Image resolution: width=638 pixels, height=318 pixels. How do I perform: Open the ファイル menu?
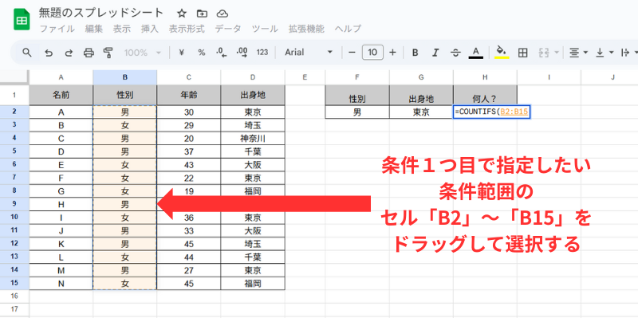click(57, 29)
